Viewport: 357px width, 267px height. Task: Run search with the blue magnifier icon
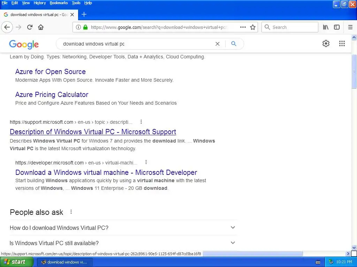pyautogui.click(x=234, y=43)
